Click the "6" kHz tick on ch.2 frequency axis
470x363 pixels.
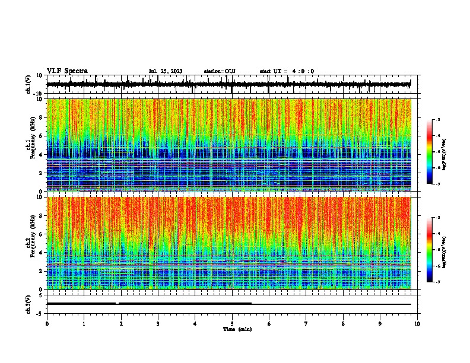[41, 234]
